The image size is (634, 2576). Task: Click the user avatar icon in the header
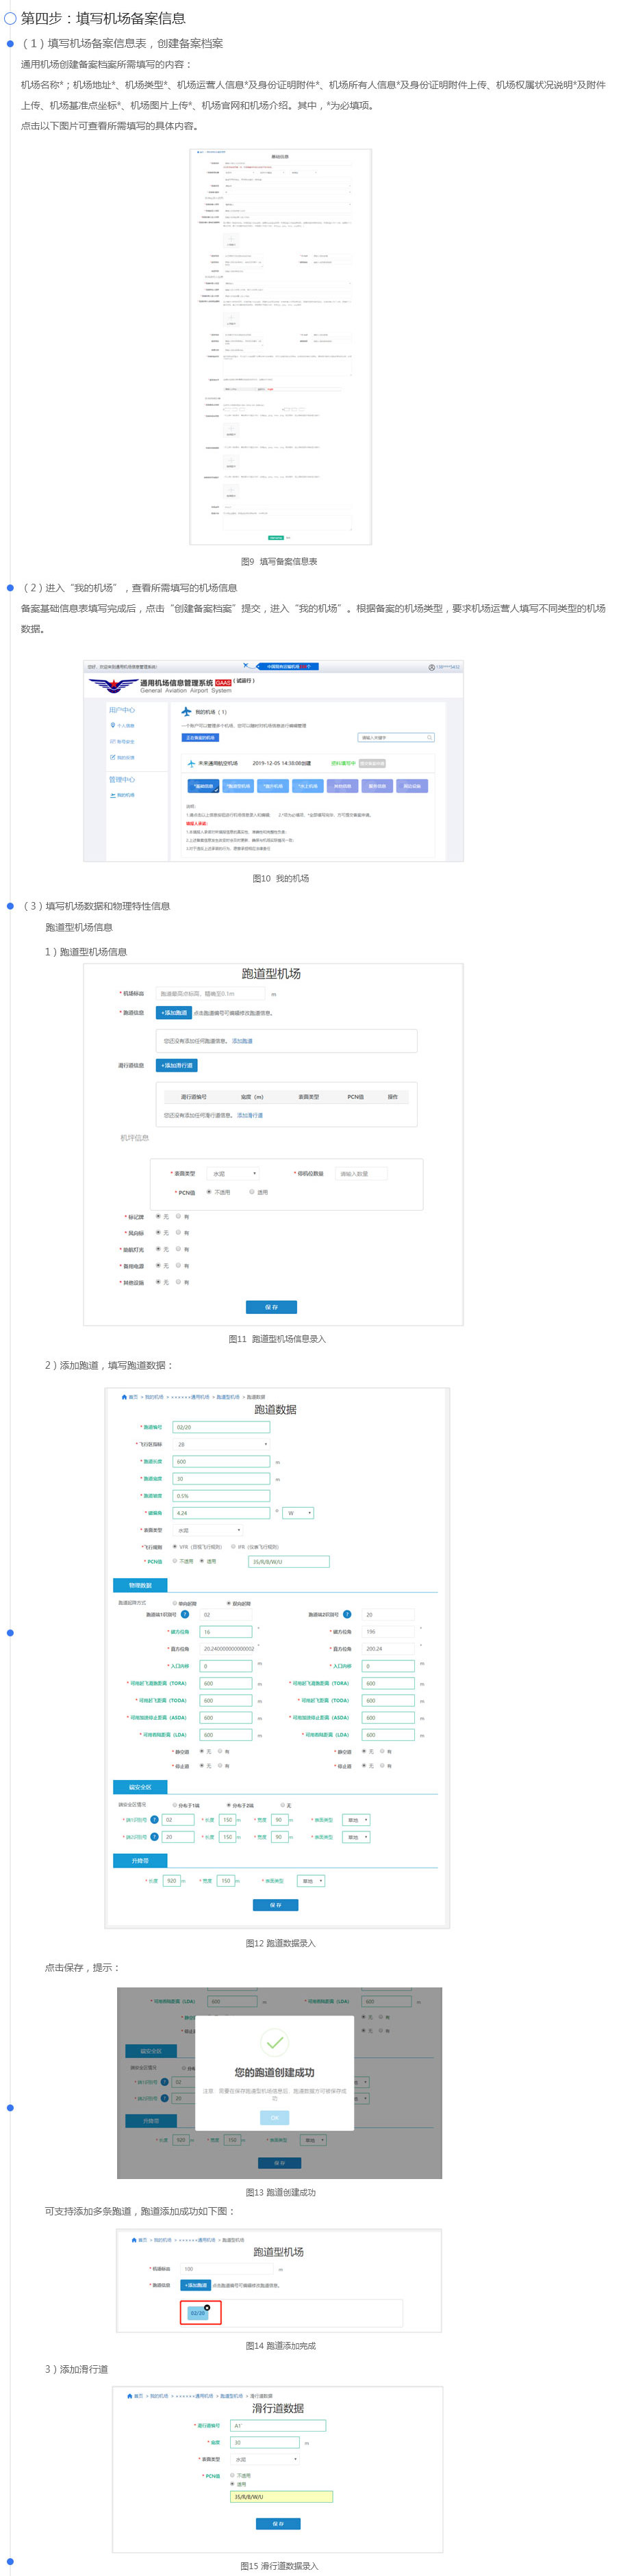[x=431, y=667]
